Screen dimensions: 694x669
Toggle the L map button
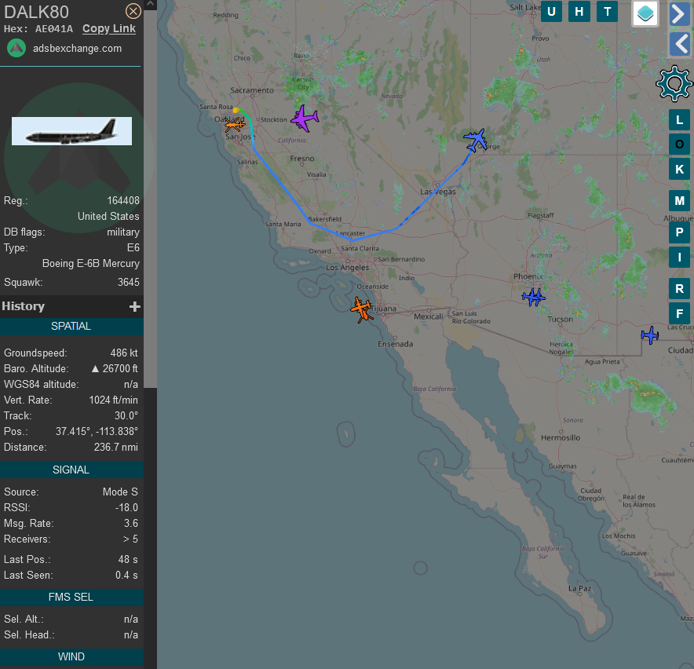(x=679, y=119)
